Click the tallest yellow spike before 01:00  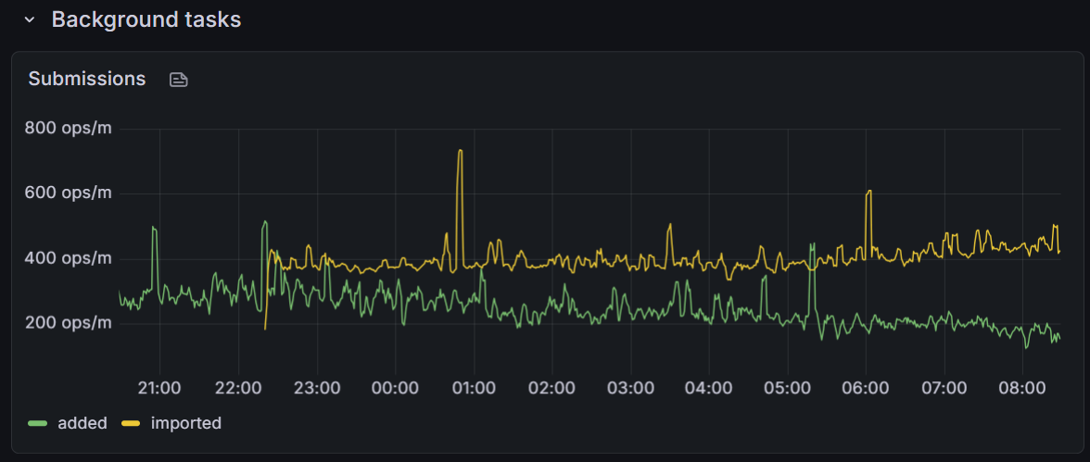[460, 151]
